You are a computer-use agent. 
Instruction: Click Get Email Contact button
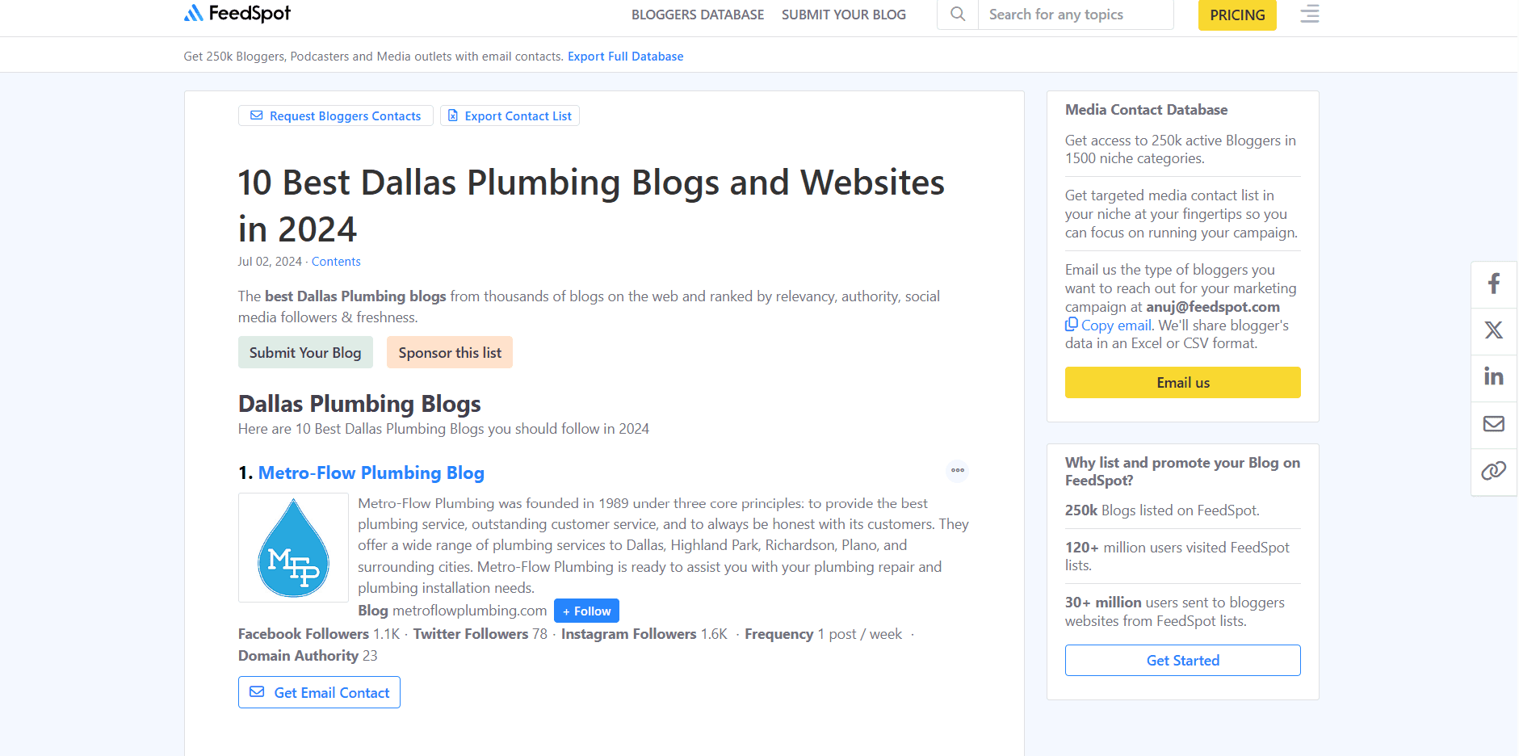pyautogui.click(x=319, y=692)
